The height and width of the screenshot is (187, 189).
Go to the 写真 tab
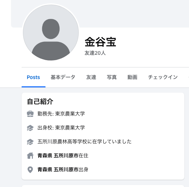coord(112,77)
